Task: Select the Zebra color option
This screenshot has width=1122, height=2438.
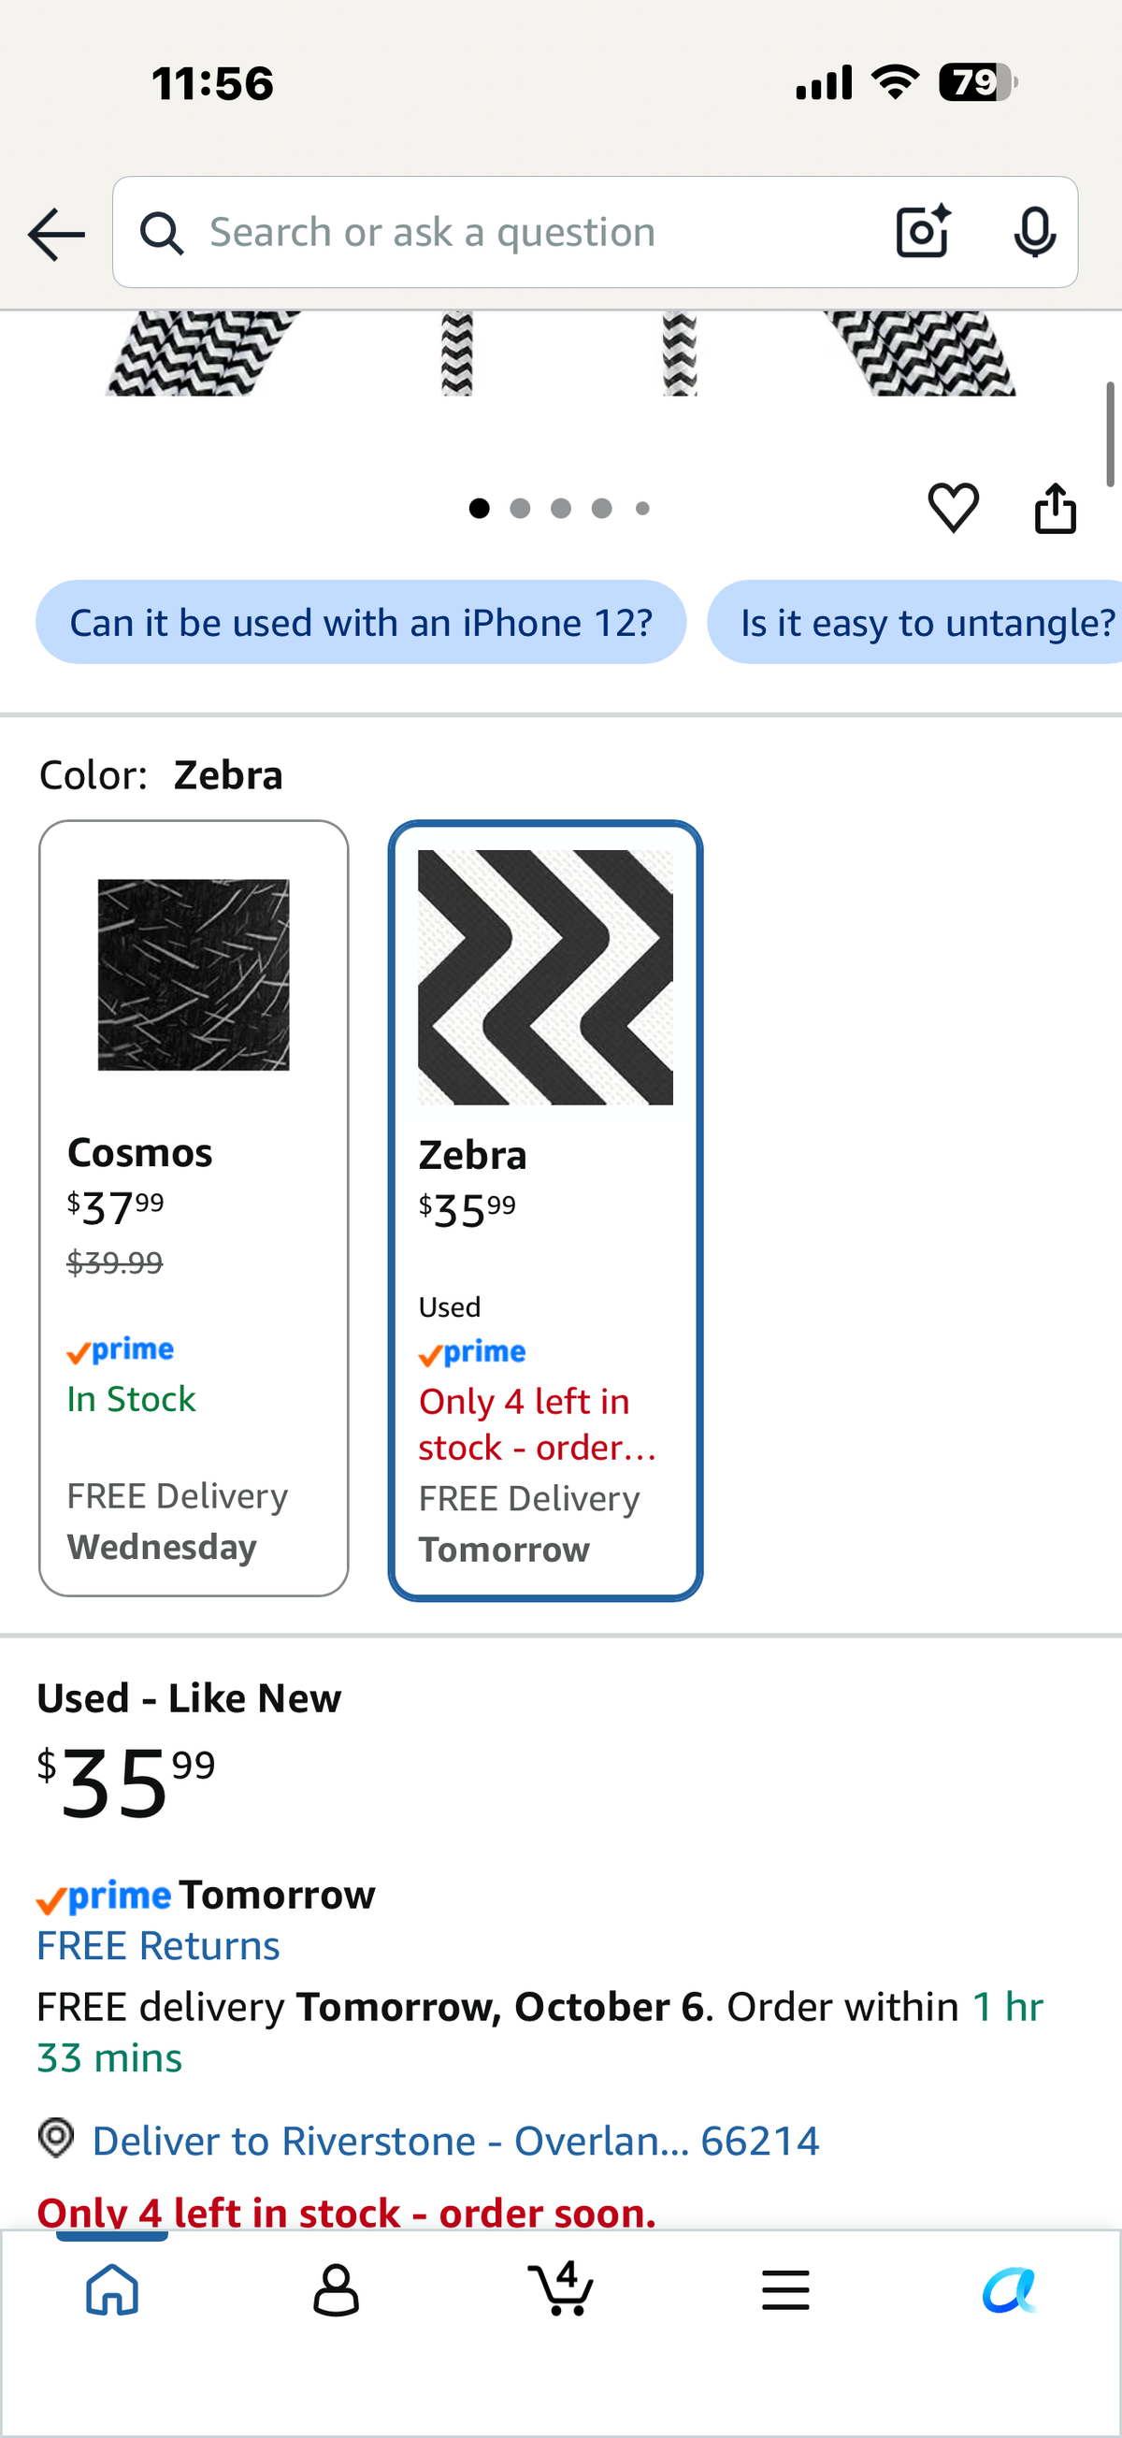Action: [546, 1210]
